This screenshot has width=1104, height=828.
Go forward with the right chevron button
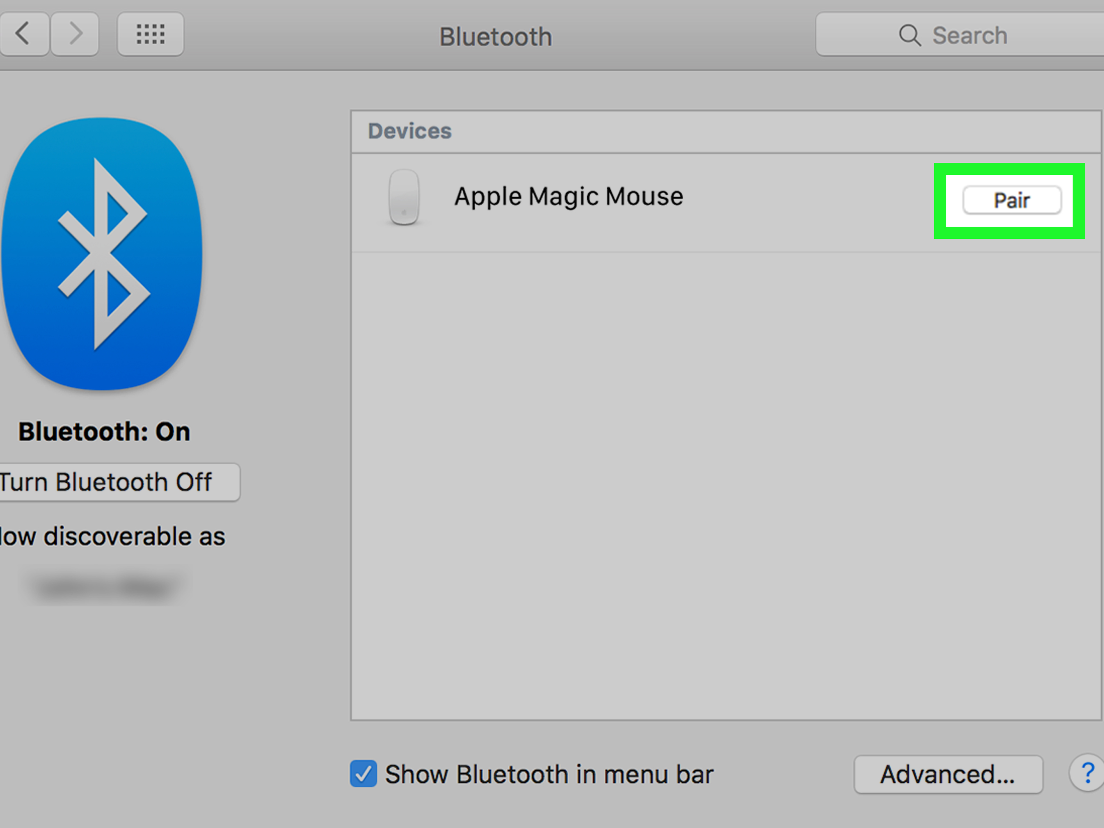[x=75, y=34]
